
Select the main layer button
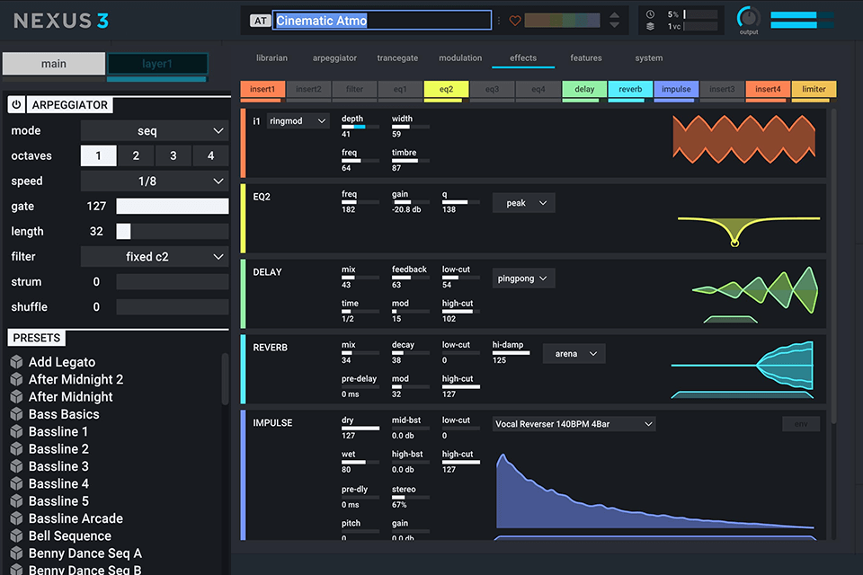[x=54, y=64]
